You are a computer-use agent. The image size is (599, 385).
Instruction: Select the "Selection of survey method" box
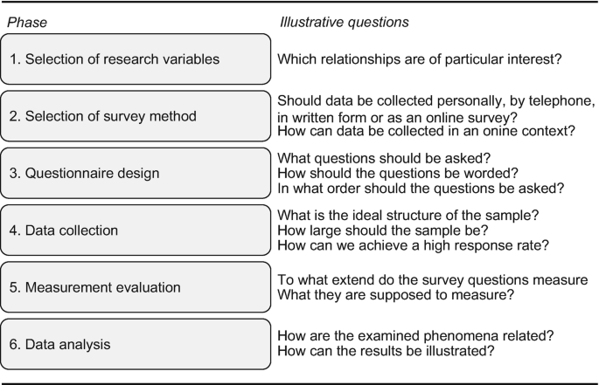pyautogui.click(x=136, y=116)
